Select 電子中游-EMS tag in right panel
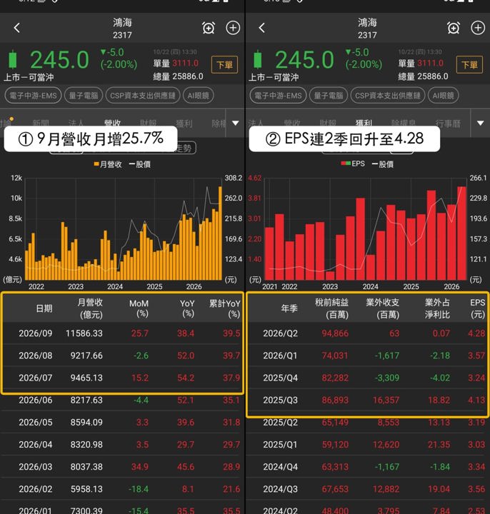 [278, 96]
